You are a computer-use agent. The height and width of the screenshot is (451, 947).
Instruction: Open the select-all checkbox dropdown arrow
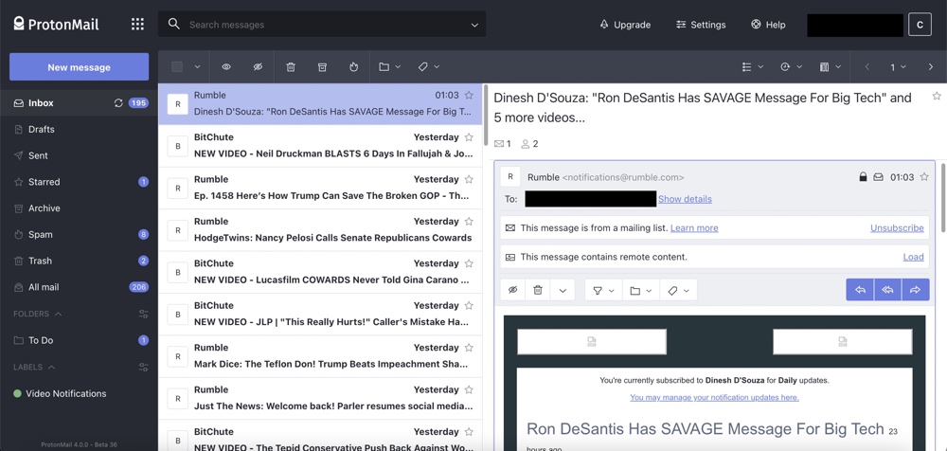pos(197,67)
